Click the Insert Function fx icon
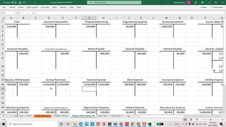This screenshot has height=127, width=226. pyautogui.click(x=33, y=13)
